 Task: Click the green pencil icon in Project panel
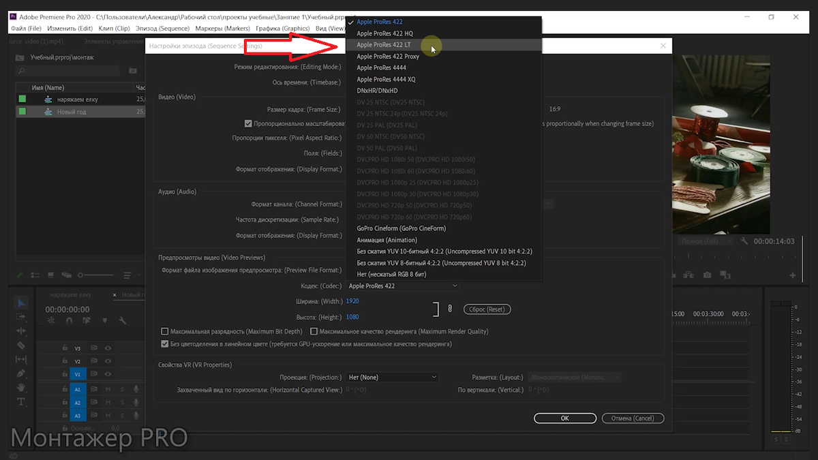tap(20, 275)
